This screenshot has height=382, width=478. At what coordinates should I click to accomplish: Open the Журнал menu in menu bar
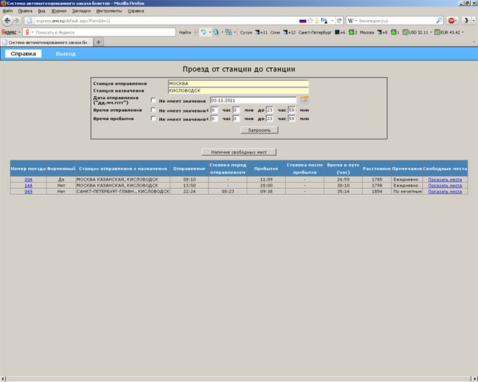click(x=58, y=12)
